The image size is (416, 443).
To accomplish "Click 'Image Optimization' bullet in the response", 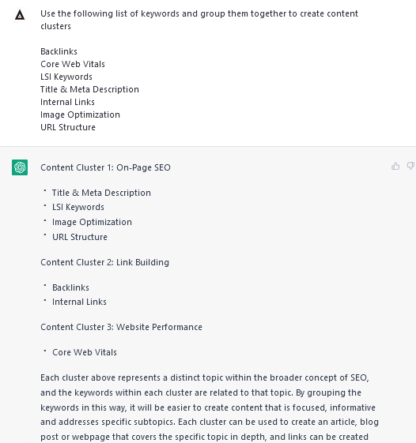I will point(92,222).
